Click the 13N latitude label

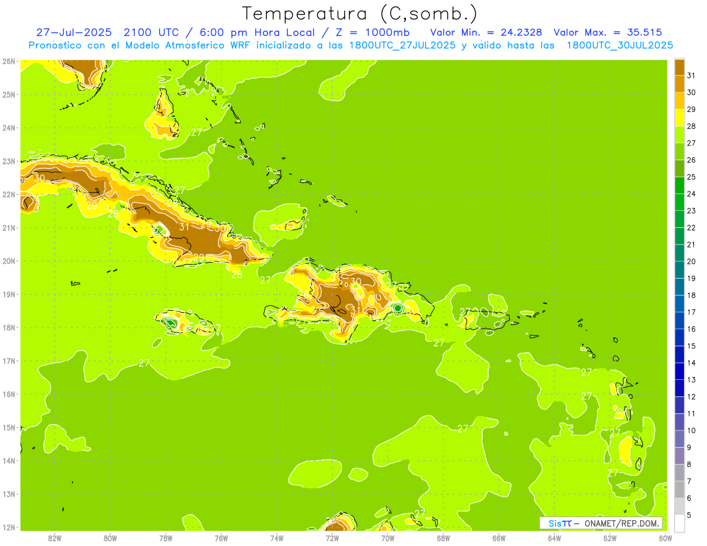coord(8,494)
